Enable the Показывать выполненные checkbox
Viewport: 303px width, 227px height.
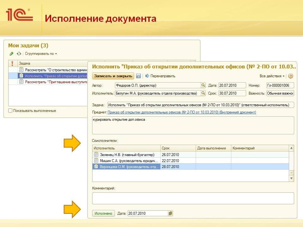[x=9, y=110]
